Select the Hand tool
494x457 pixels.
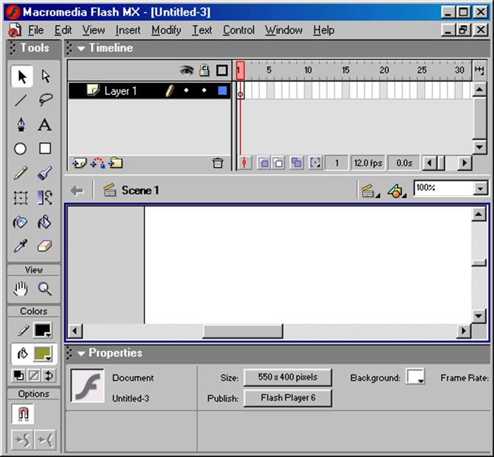click(x=21, y=288)
